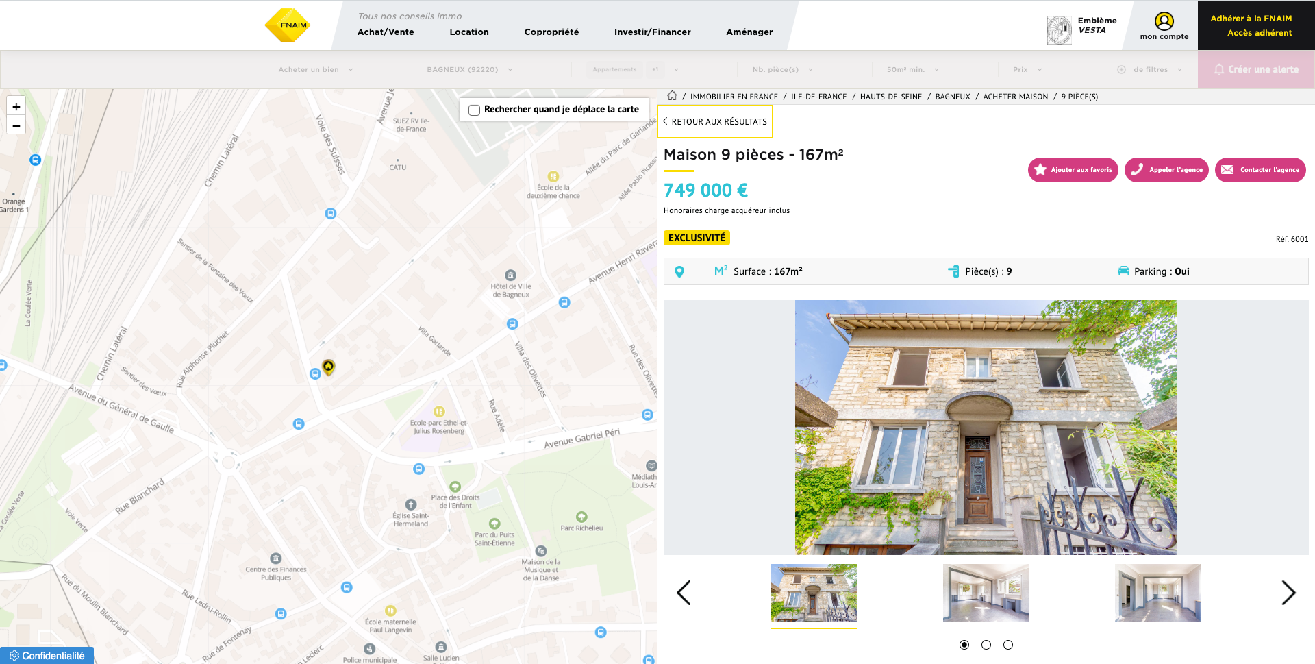Viewport: 1315px width, 664px height.
Task: Click ACHETER MAISON breadcrumb link
Action: pos(1015,97)
